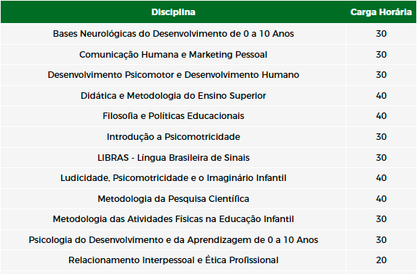The width and height of the screenshot is (417, 274).
Task: Click Comunicação Humana e Marketing Pessoal
Action: [x=173, y=55]
